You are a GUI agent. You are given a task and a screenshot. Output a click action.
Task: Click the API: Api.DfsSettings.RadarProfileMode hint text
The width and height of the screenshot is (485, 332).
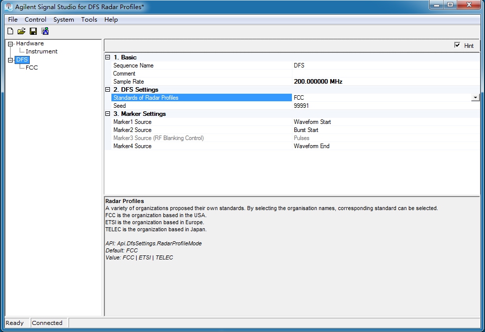click(153, 243)
